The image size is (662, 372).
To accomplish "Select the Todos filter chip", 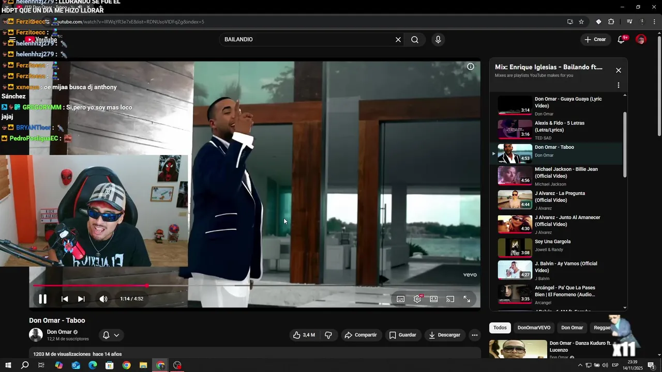I will (x=500, y=328).
